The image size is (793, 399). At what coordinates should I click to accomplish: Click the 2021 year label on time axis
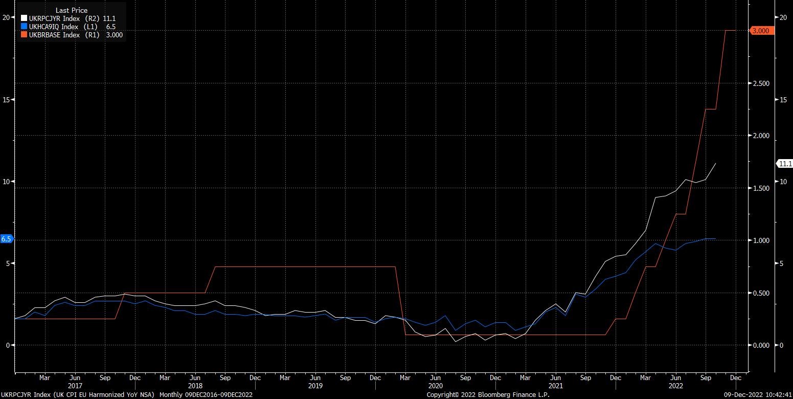pyautogui.click(x=556, y=386)
